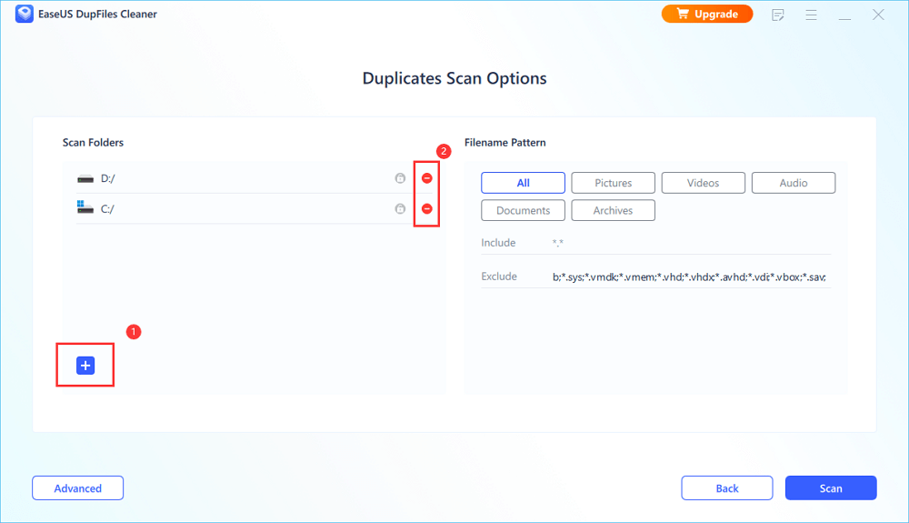Add a new scan folder with plus button

click(x=85, y=366)
